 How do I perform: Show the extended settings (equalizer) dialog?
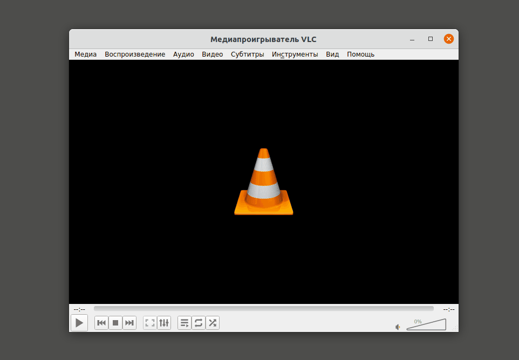[x=164, y=323]
